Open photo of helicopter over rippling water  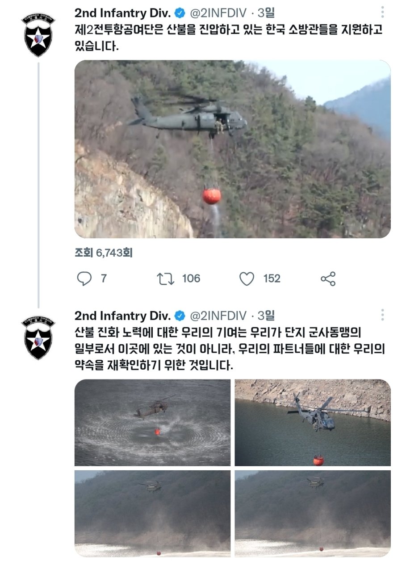click(152, 422)
